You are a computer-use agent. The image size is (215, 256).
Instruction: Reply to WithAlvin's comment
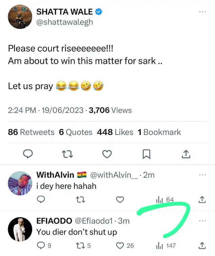click(41, 200)
